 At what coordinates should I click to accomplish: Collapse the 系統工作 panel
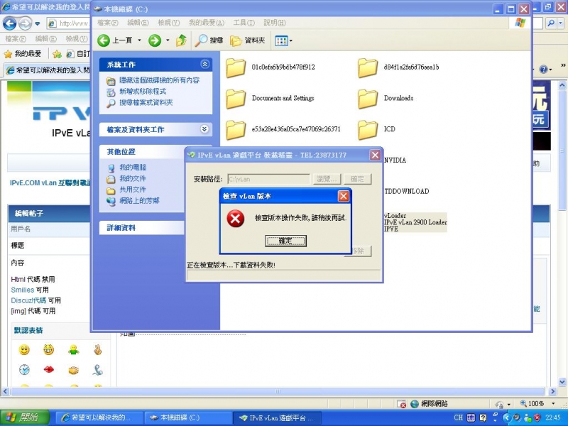[x=204, y=64]
